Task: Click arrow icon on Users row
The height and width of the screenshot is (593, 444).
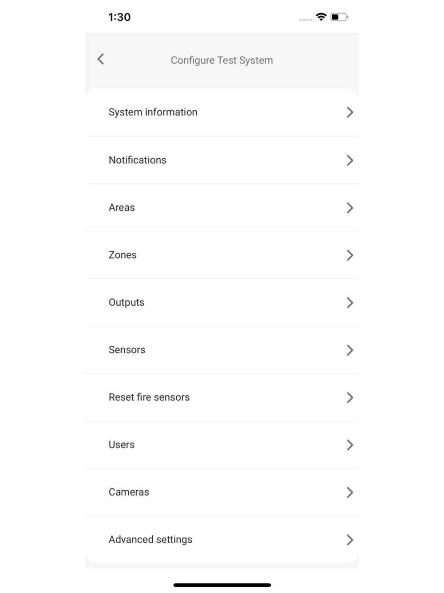Action: [x=349, y=445]
